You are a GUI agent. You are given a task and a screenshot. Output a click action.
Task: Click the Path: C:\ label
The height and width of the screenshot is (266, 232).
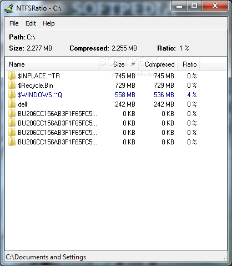[x=22, y=37]
